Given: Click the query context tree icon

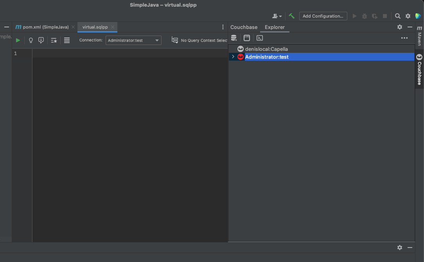Looking at the screenshot, I should coord(175,40).
